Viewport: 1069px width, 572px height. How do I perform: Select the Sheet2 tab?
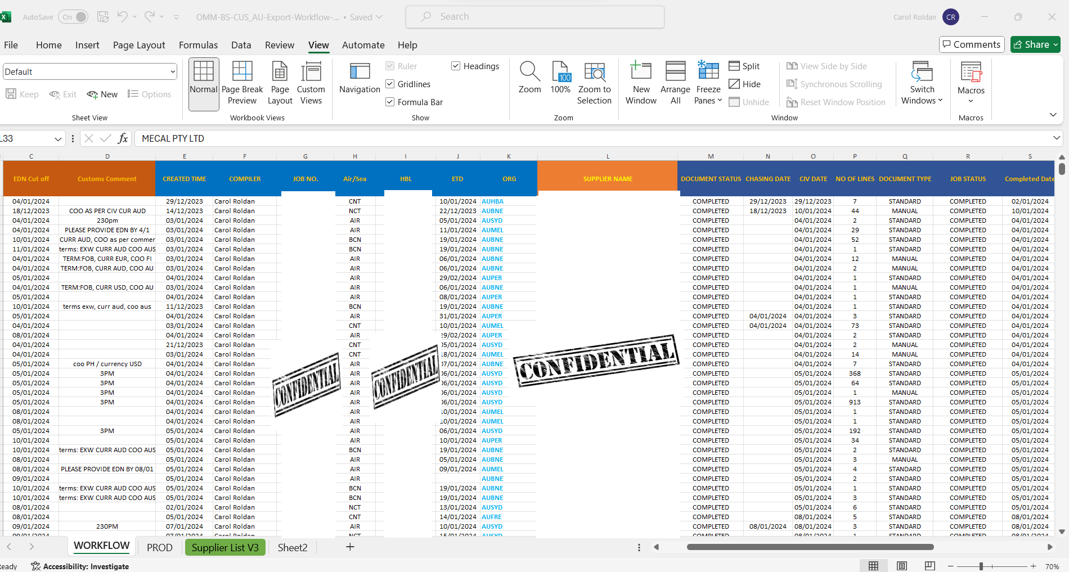[293, 547]
